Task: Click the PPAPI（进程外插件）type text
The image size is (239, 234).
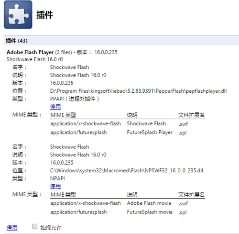Action: click(75, 99)
